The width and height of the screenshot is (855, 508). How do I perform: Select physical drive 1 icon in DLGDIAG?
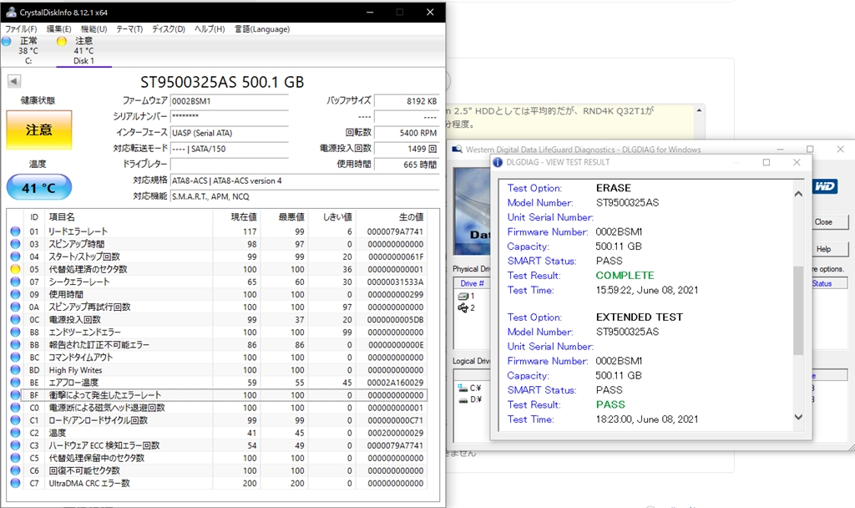pos(463,297)
